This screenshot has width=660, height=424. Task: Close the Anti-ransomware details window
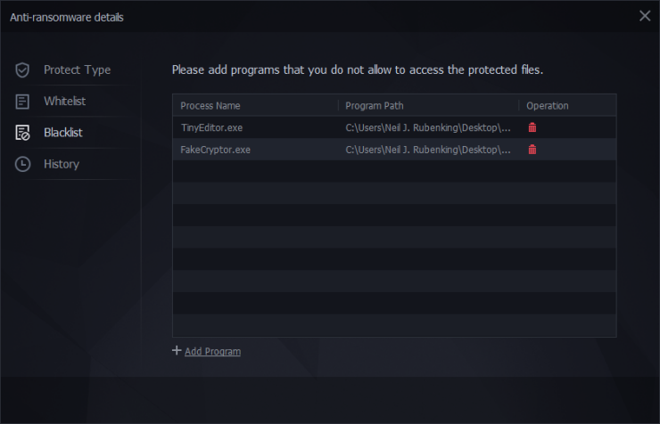645,15
